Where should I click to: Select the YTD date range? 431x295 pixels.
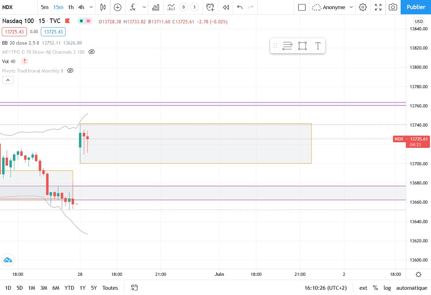pos(69,288)
